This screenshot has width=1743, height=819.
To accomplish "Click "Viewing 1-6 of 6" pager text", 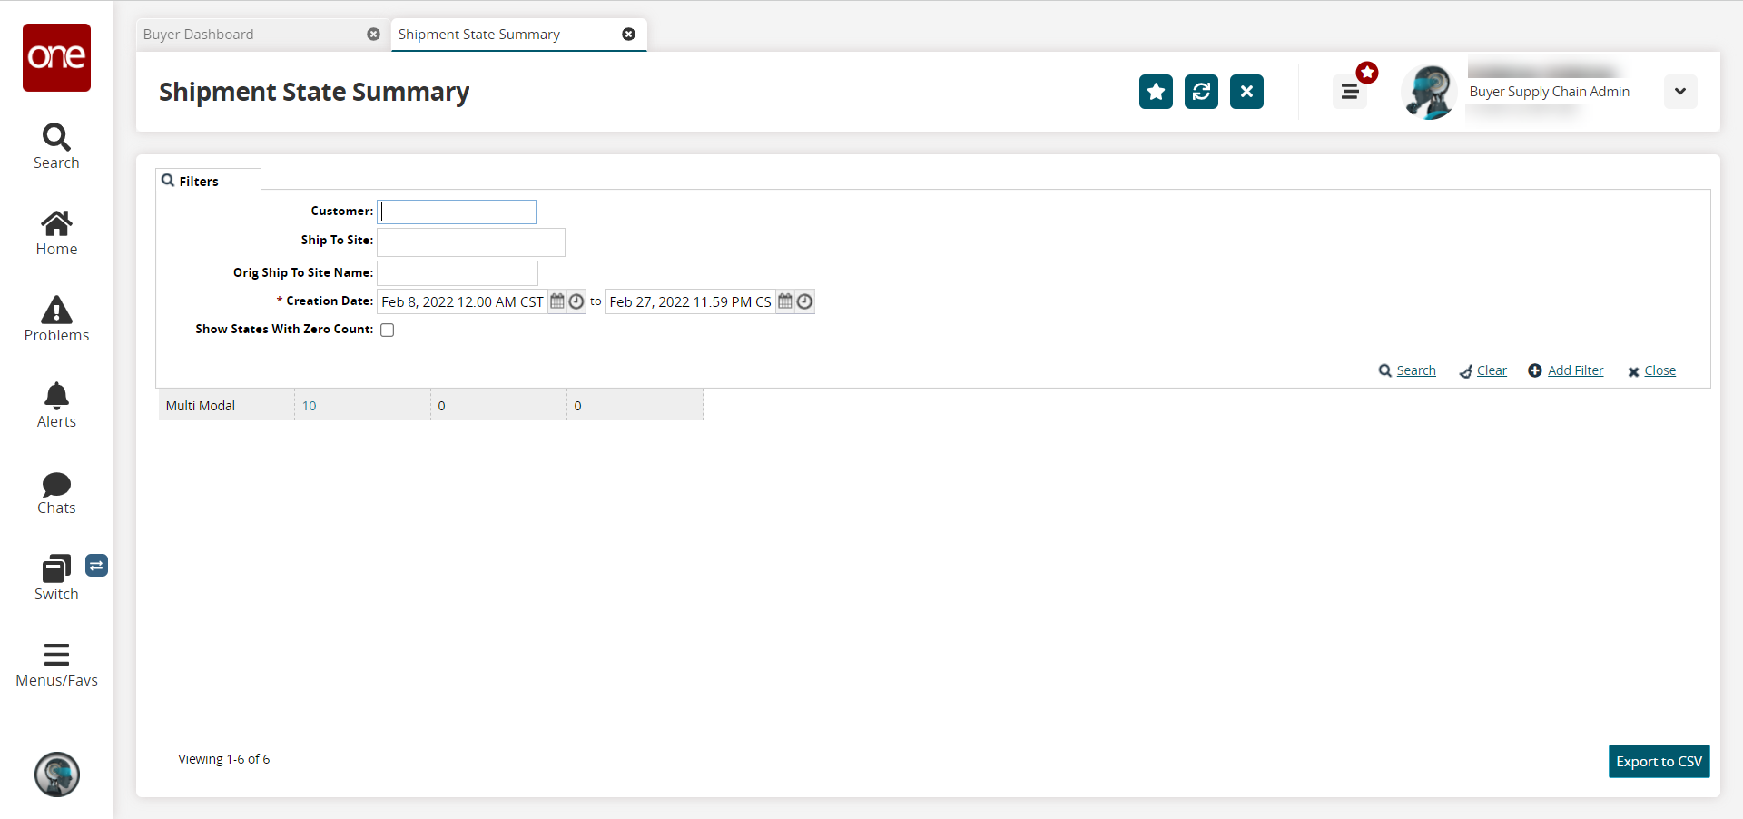I will click(x=224, y=759).
